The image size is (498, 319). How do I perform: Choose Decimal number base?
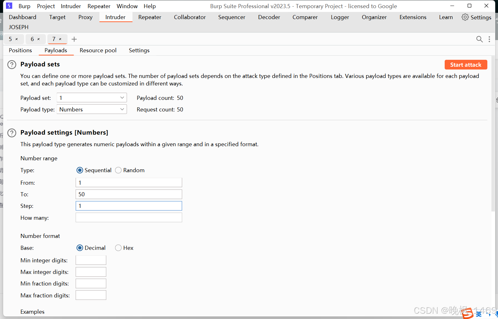click(80, 248)
